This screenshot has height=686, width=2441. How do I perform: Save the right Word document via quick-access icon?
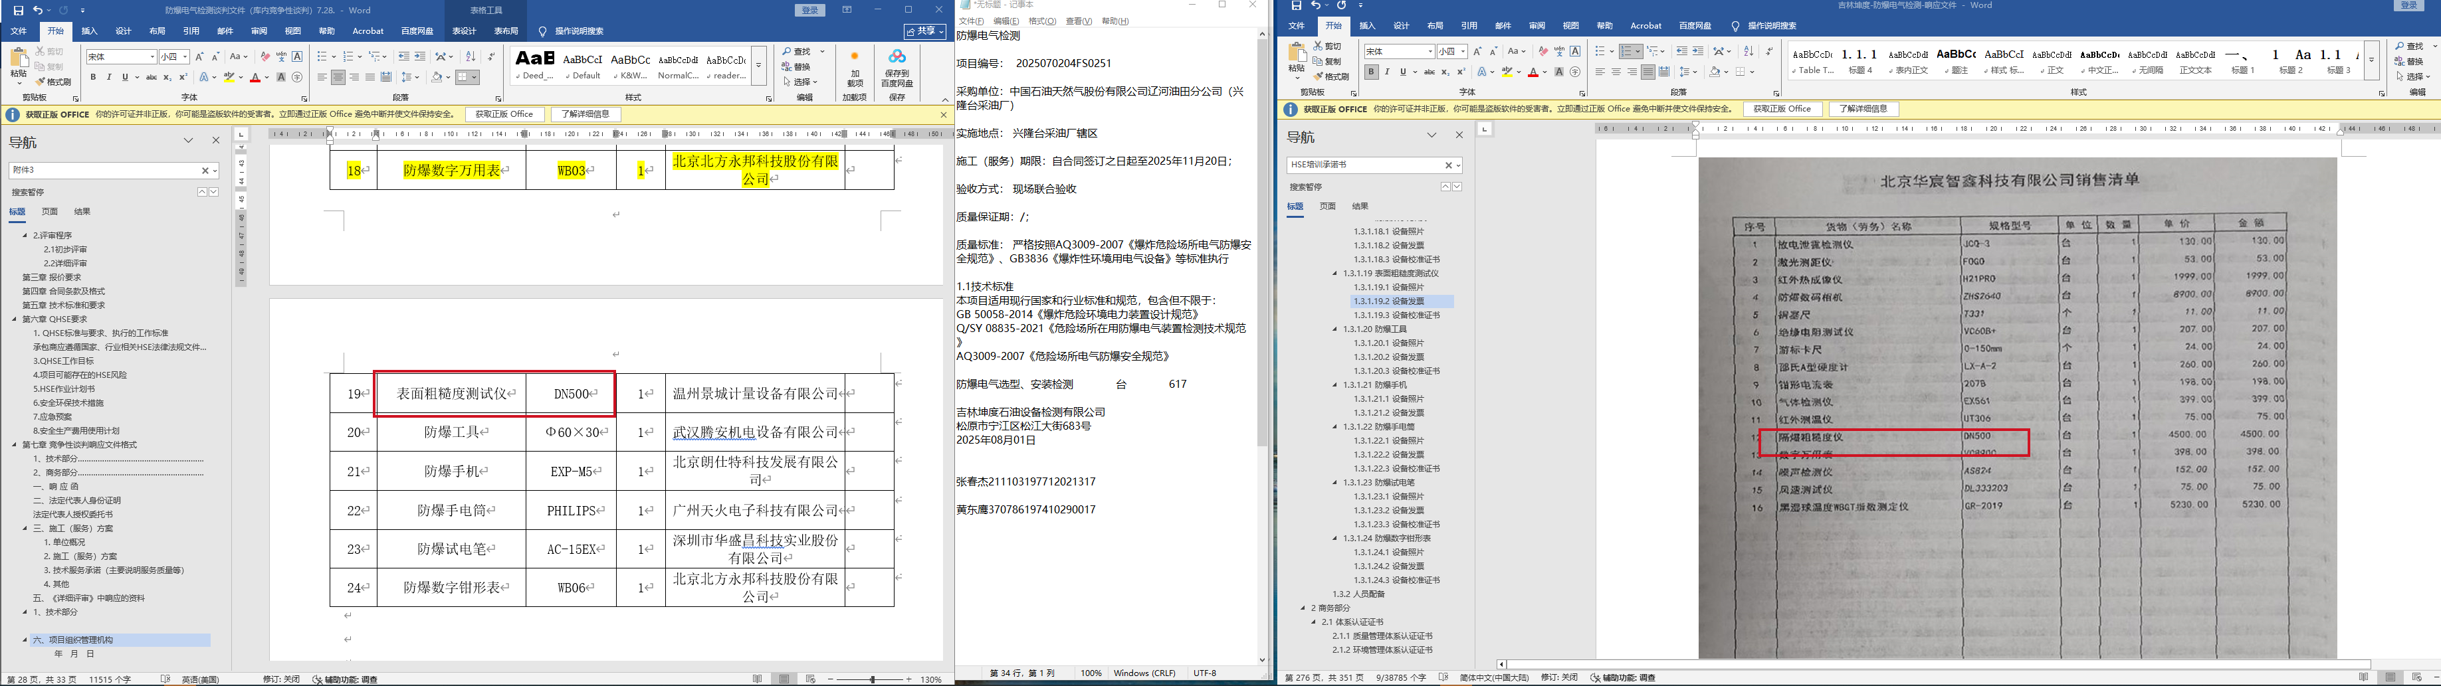coord(1297,6)
